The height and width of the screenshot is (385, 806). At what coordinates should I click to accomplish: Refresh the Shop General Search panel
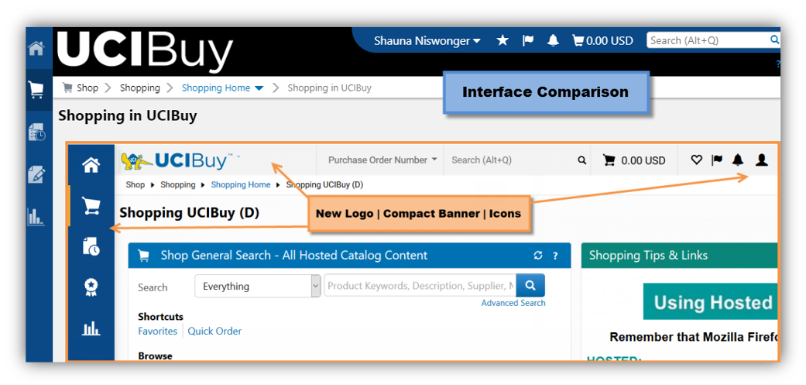(x=538, y=256)
